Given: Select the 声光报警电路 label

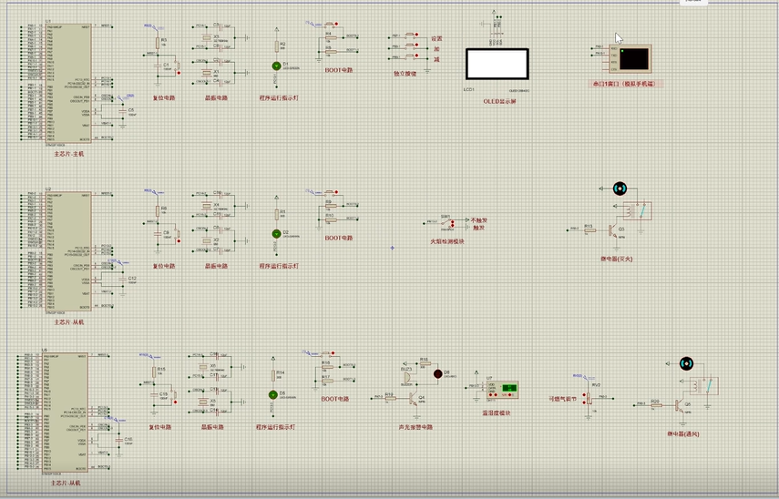Looking at the screenshot, I should (415, 426).
